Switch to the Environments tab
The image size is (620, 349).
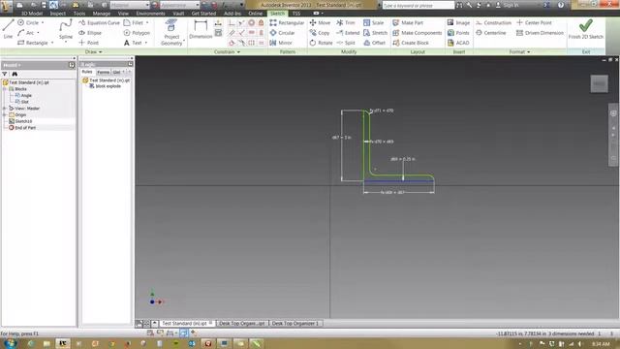pos(151,14)
